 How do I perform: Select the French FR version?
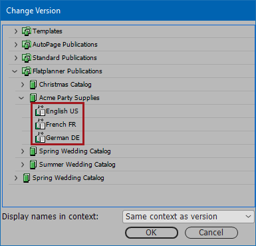click(61, 125)
